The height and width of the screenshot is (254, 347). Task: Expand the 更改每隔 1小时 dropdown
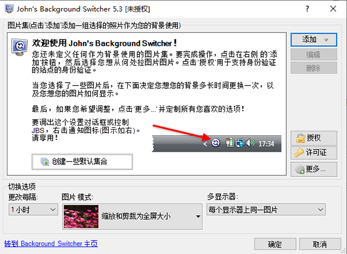(34, 209)
